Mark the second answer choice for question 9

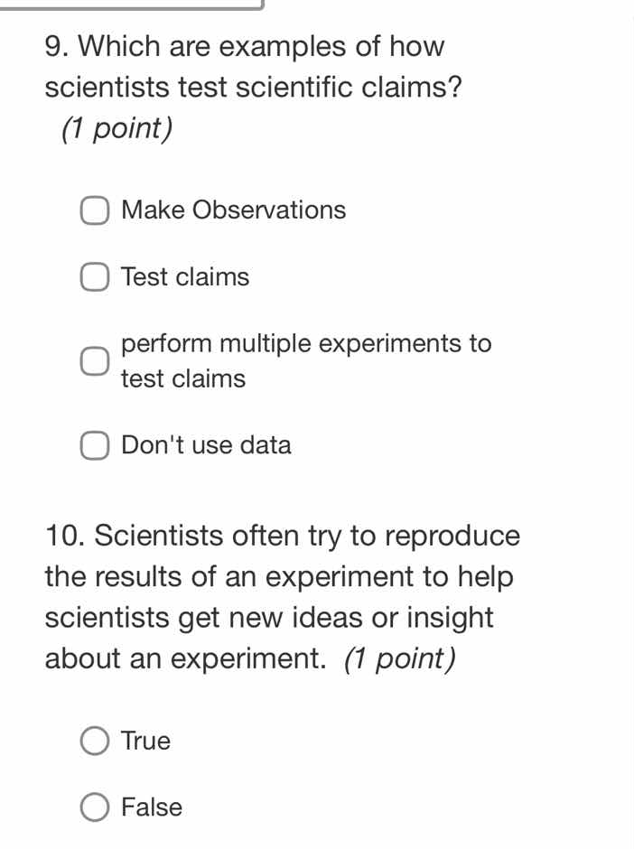point(94,277)
